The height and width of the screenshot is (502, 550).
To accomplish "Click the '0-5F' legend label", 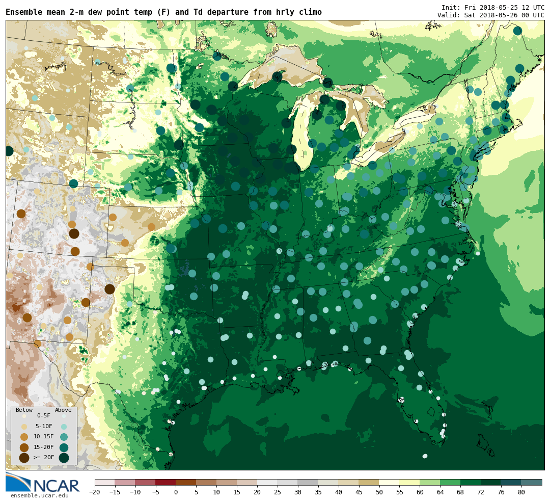I will 44,416.
